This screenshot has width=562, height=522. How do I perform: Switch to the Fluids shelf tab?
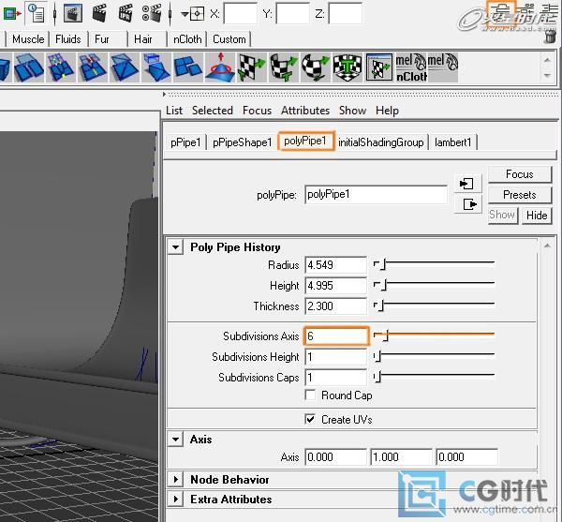[x=68, y=39]
